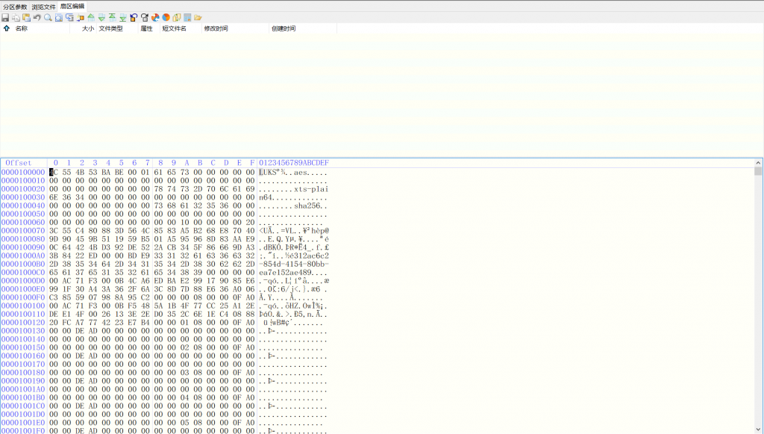Click offset row 0000100000
Screen dimensions: 764x434
pyautogui.click(x=23, y=172)
